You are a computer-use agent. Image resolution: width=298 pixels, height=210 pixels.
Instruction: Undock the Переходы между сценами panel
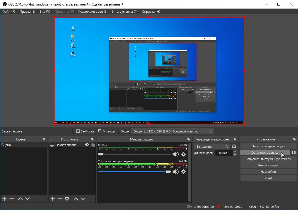(x=235, y=139)
